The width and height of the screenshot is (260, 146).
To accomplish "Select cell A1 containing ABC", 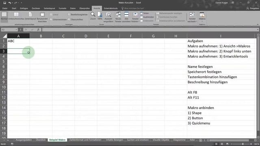I will 18,41.
